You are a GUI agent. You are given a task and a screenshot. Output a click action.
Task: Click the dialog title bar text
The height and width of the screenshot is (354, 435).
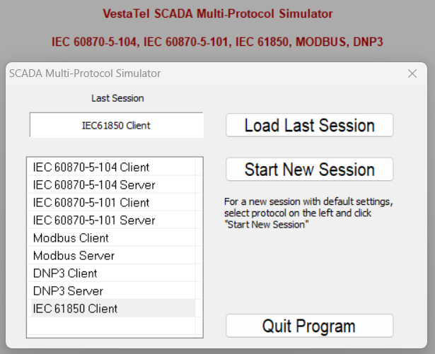(x=84, y=73)
